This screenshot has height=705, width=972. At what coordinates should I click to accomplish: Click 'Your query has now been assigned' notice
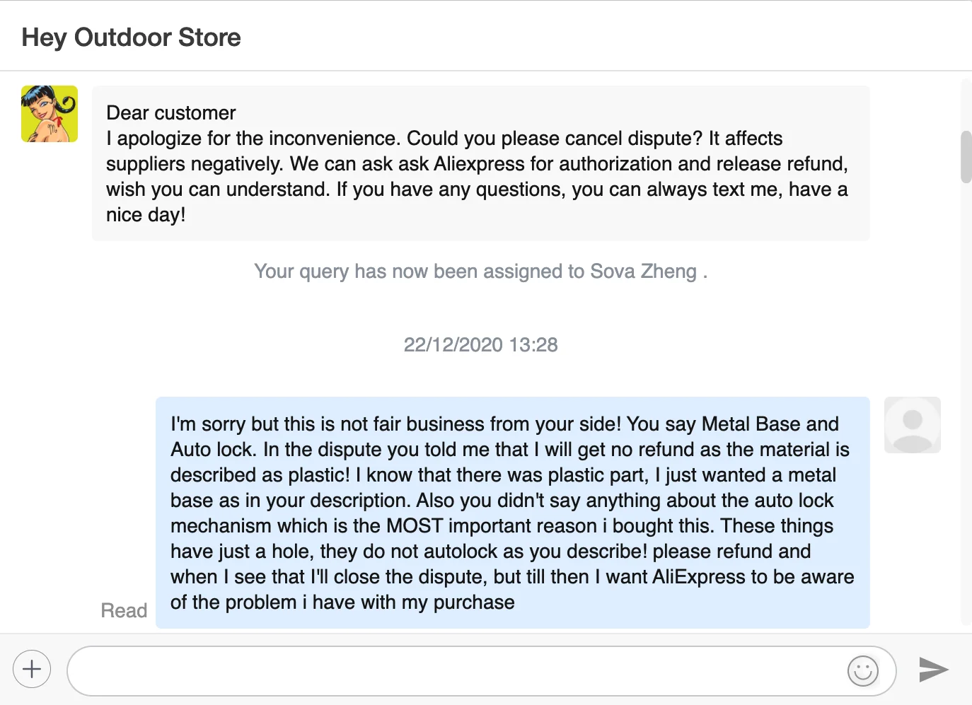click(417, 272)
